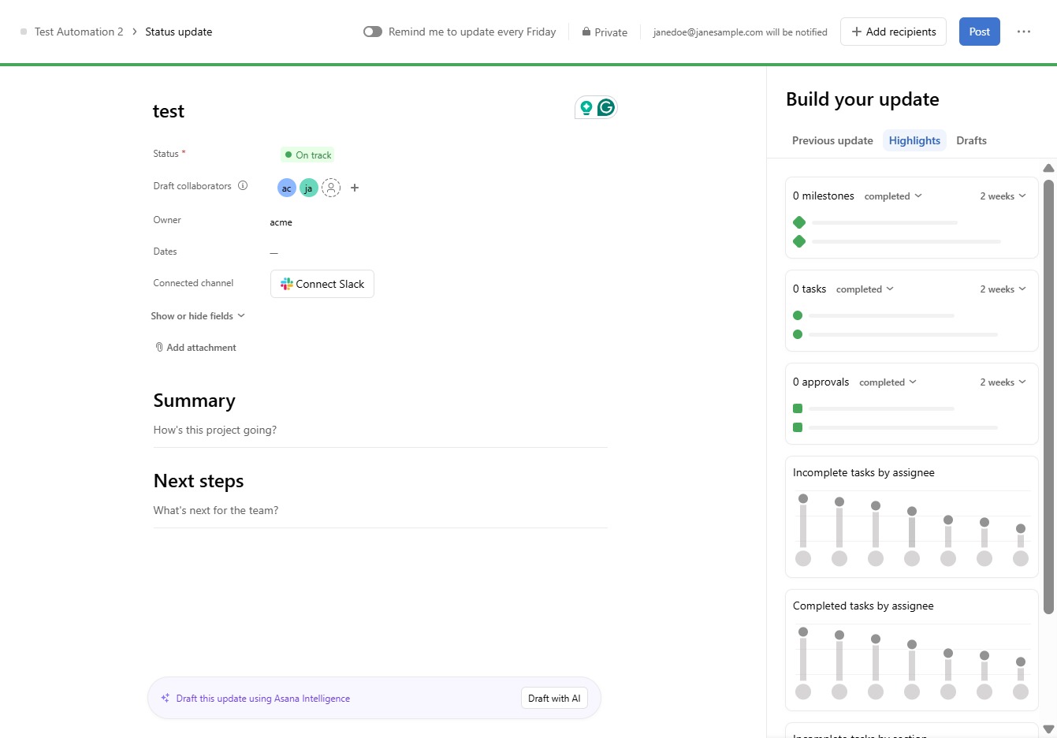Click 'Draft this update using Asana Intelligence' text
The width and height of the screenshot is (1057, 738).
tap(263, 699)
